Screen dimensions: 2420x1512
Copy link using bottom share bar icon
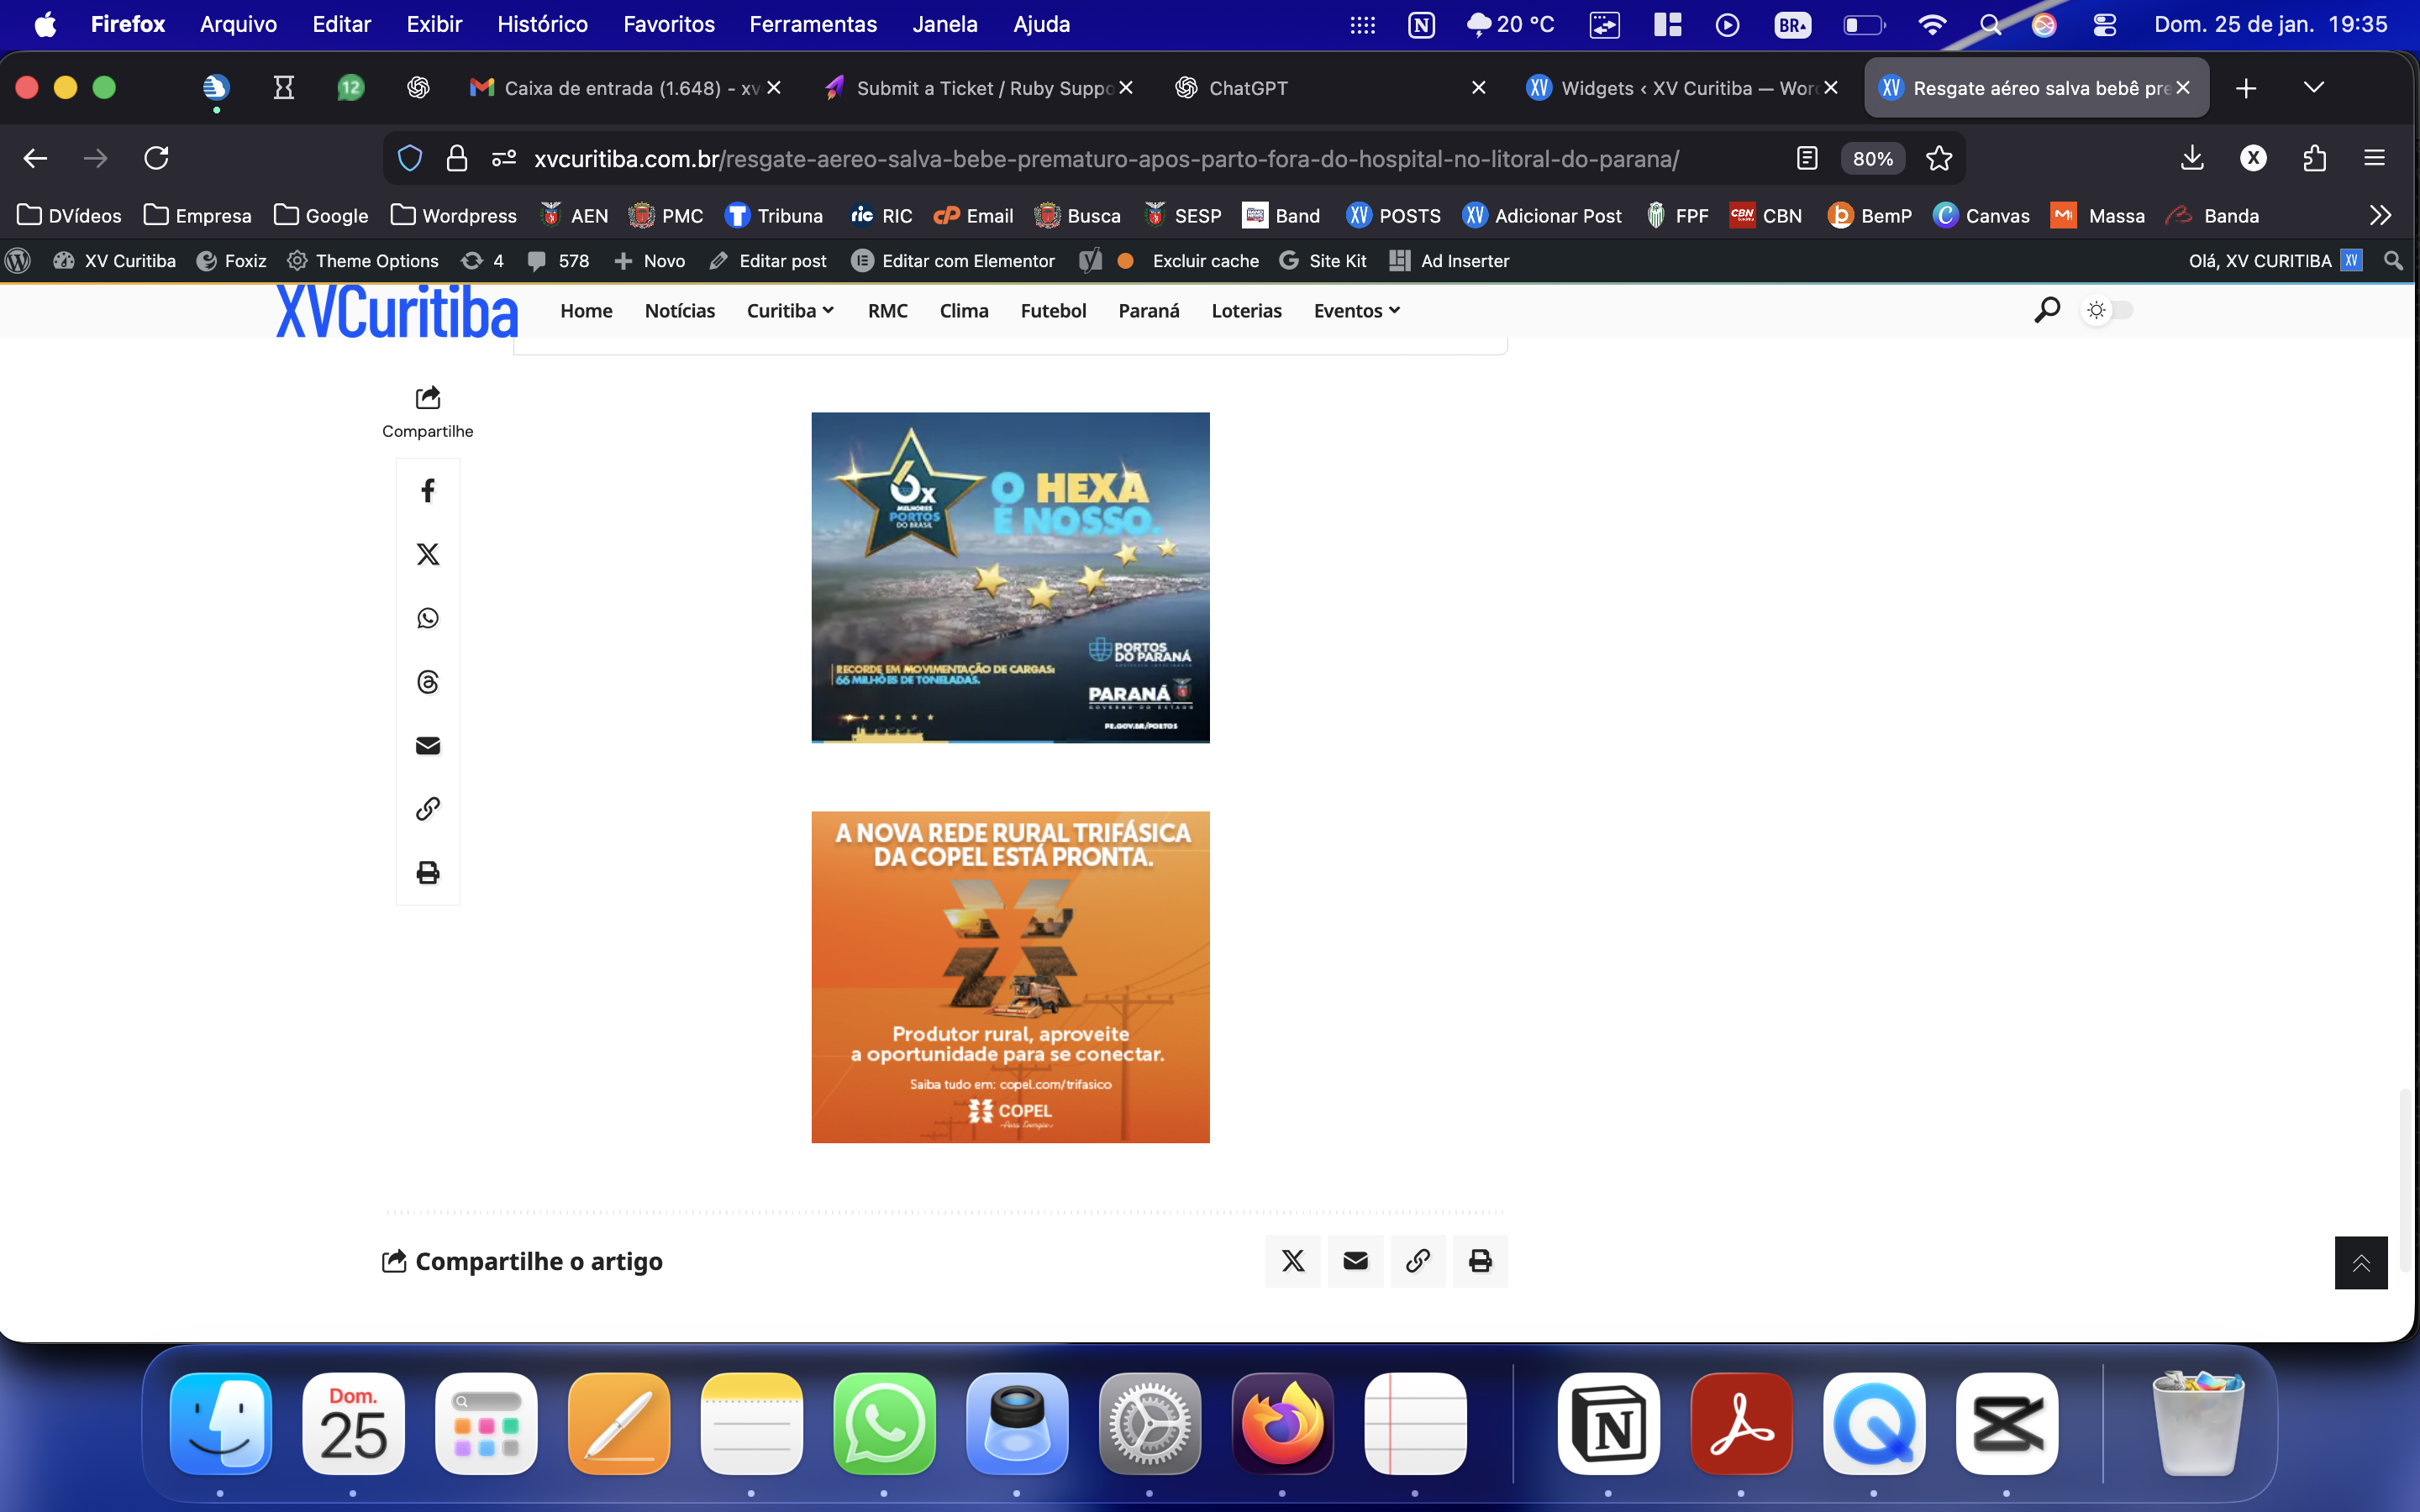(x=1417, y=1261)
